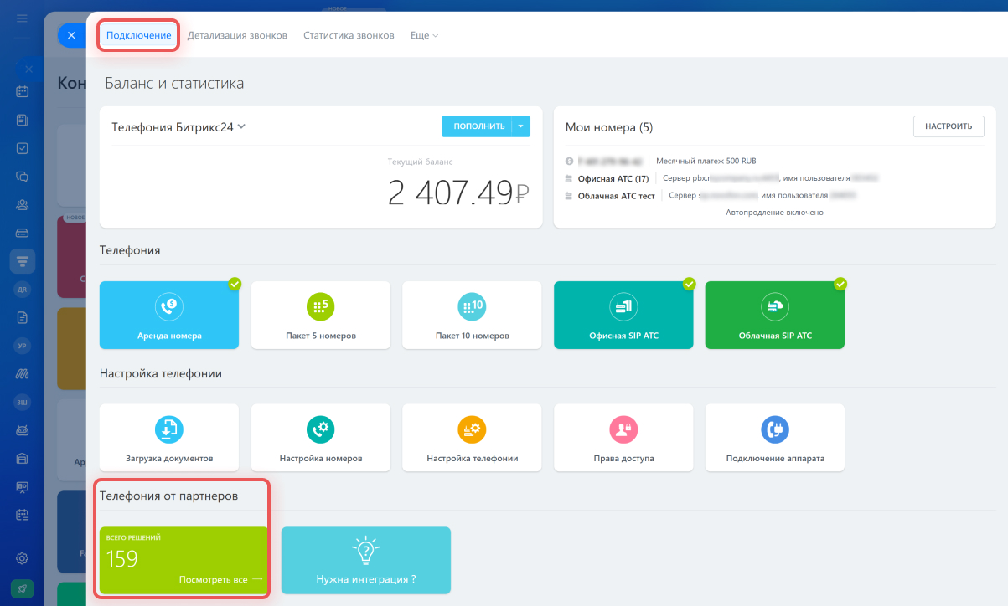Screen dimensions: 1008x606
Task: Open Настройка телефонии tile
Action: coord(472,438)
